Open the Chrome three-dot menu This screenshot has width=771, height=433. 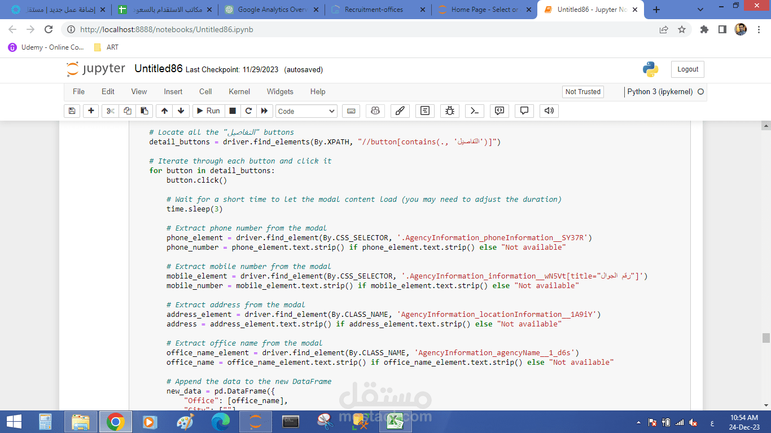click(x=759, y=29)
